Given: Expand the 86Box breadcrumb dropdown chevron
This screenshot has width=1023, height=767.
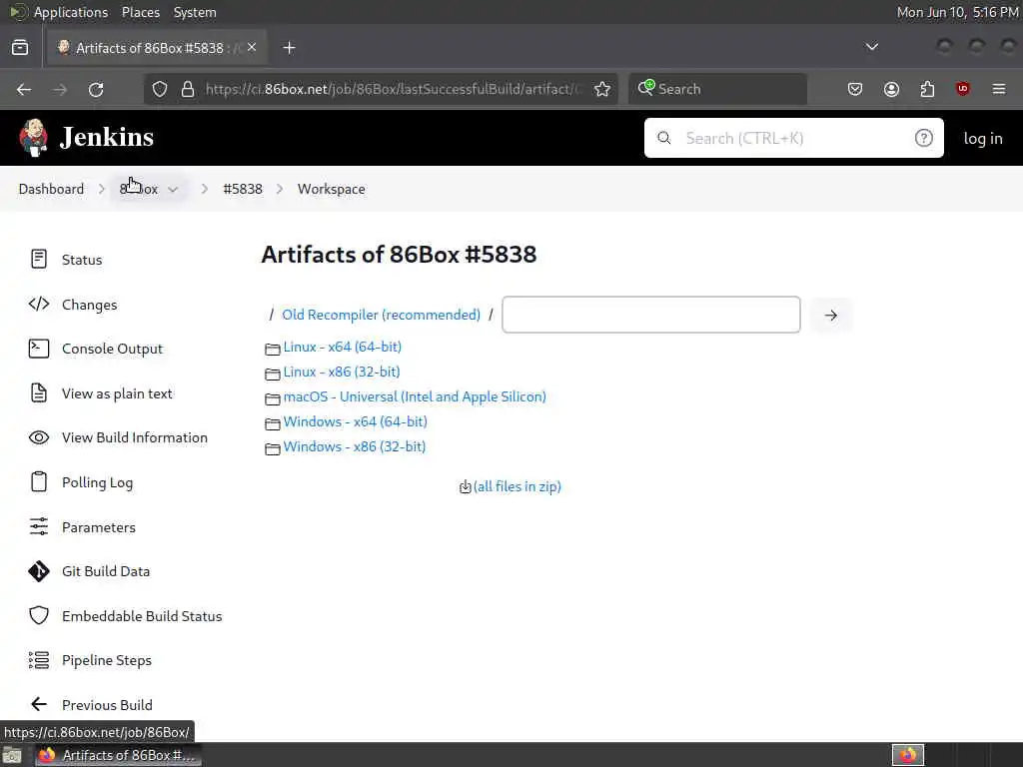Looking at the screenshot, I should click(x=173, y=189).
